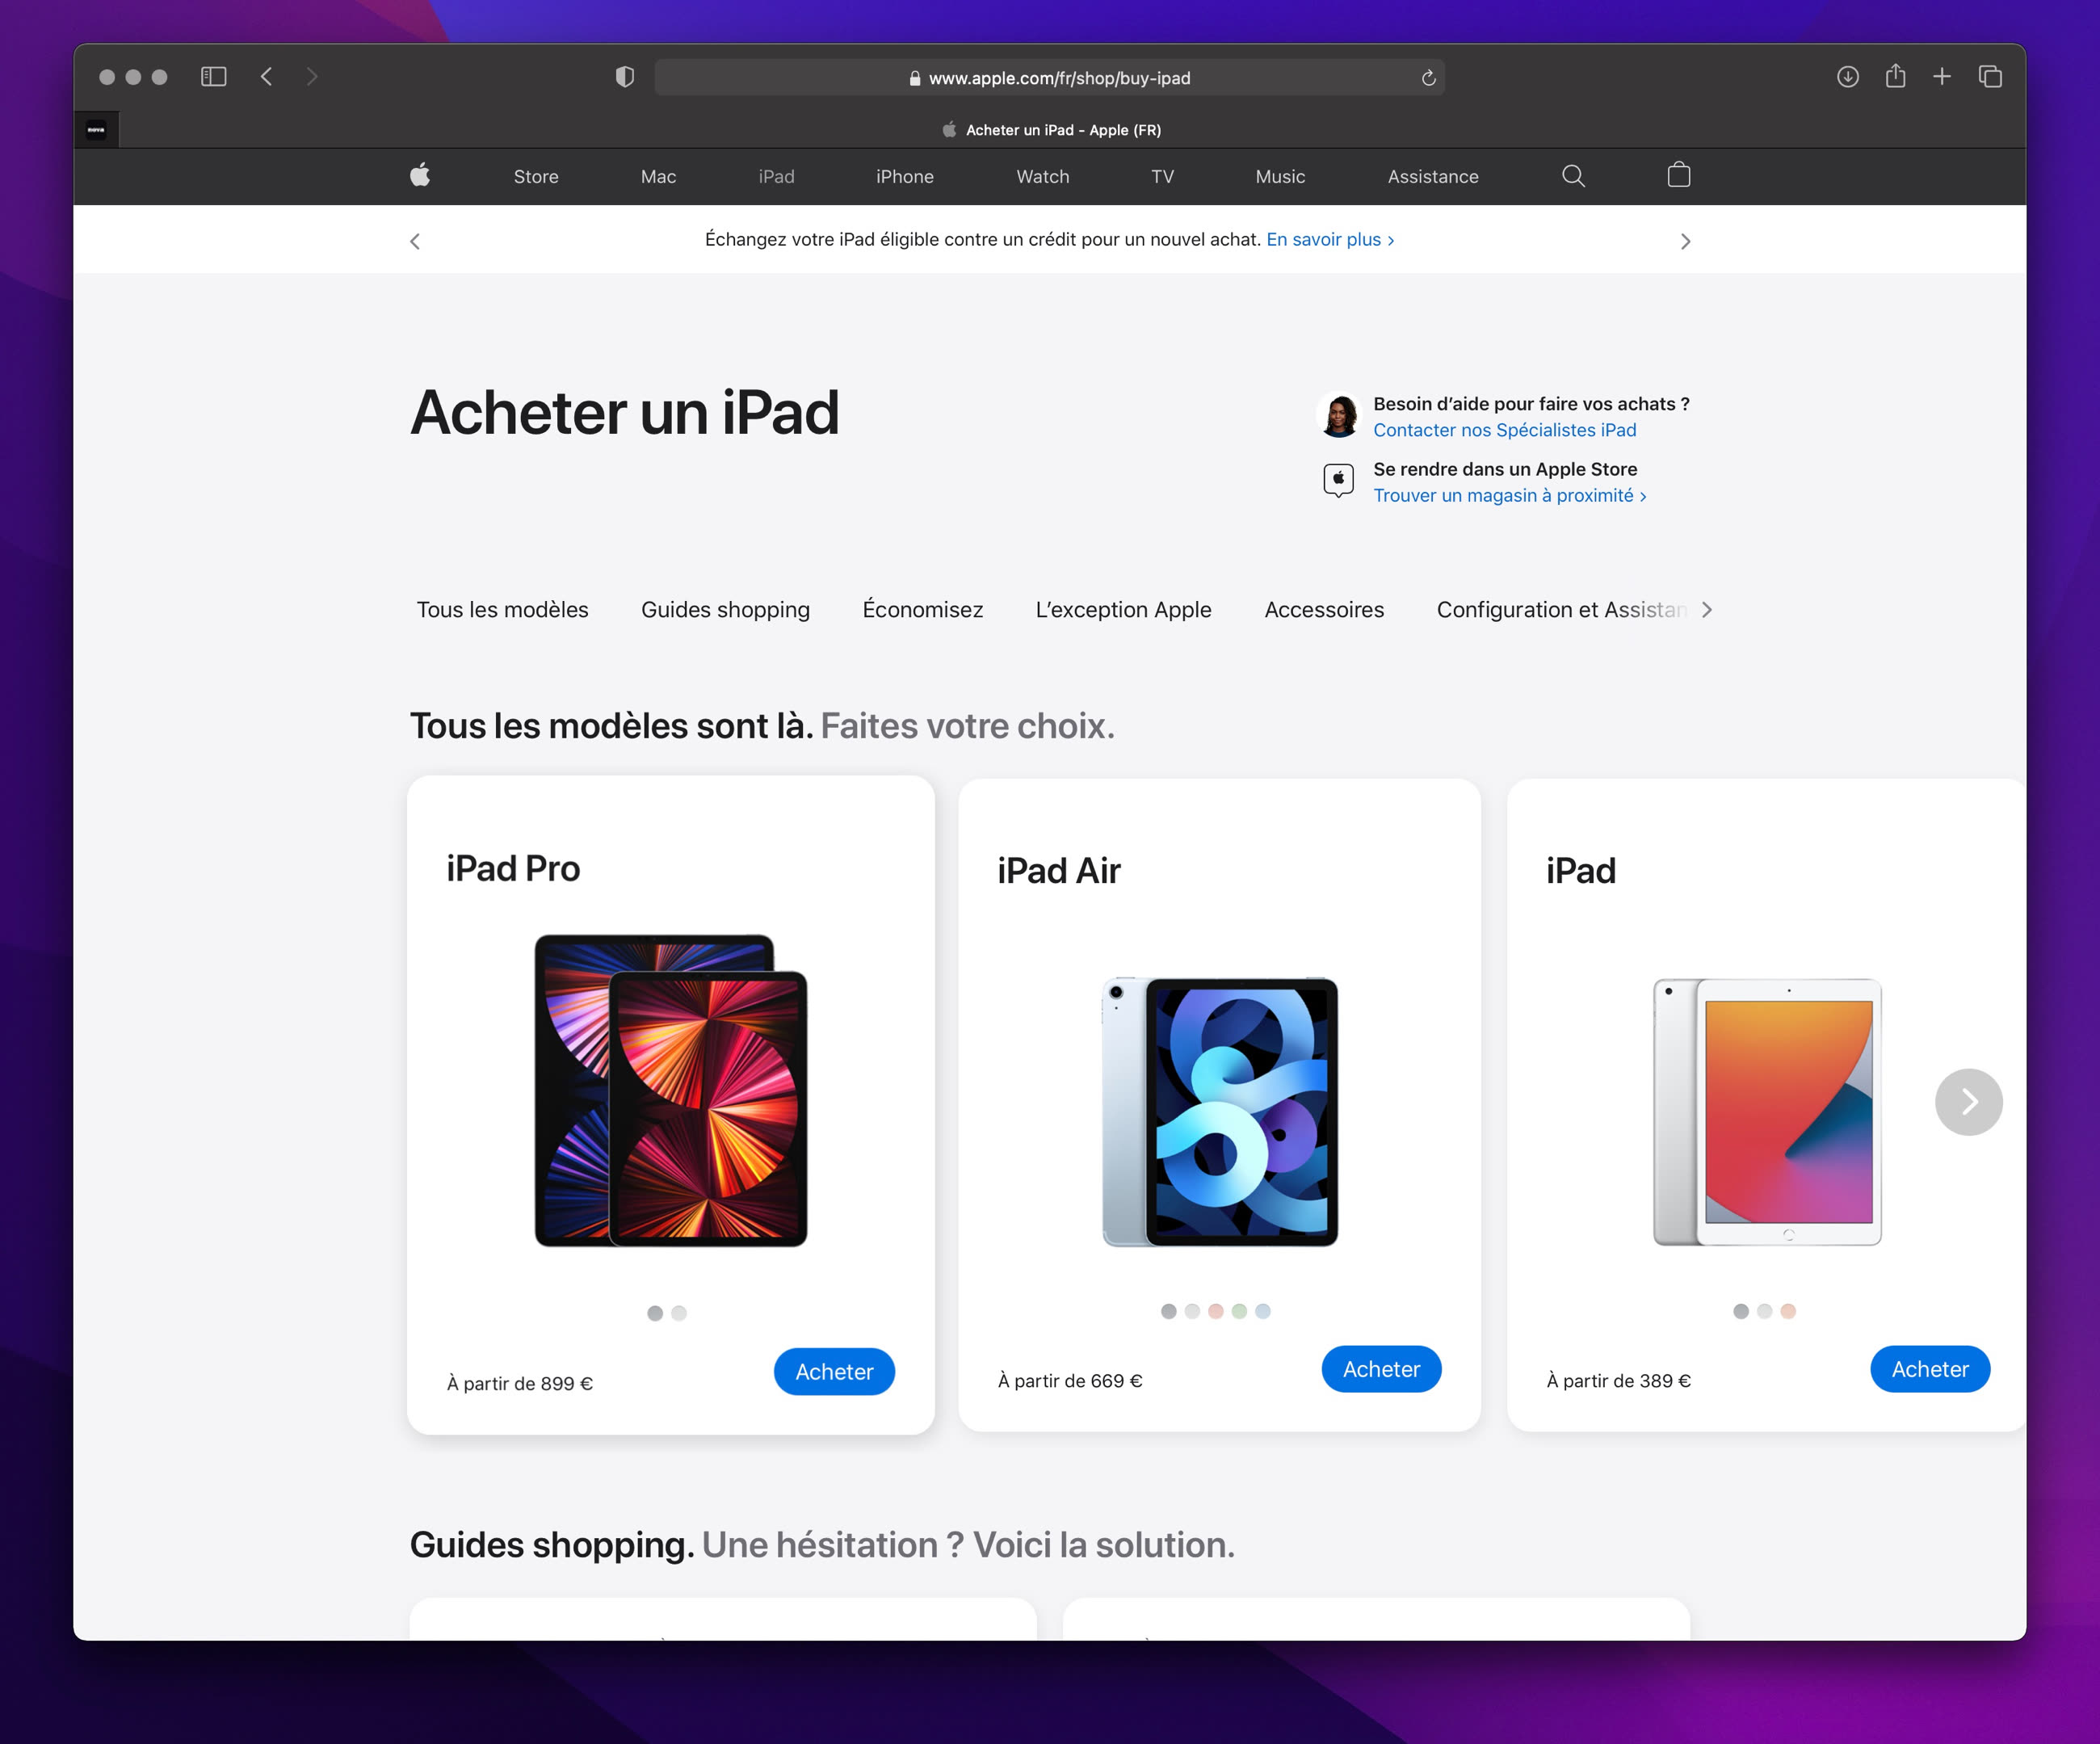Switch to Accessoires tab
The image size is (2100, 1744).
pyautogui.click(x=1323, y=610)
